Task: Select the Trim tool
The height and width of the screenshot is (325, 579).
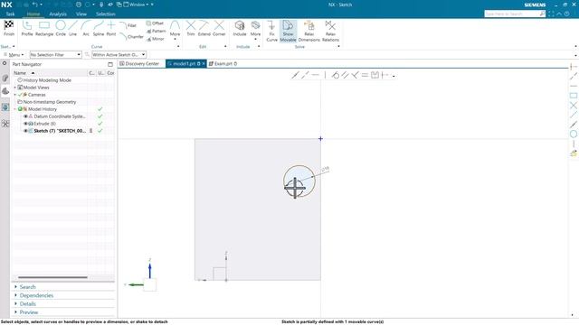Action: [191, 28]
